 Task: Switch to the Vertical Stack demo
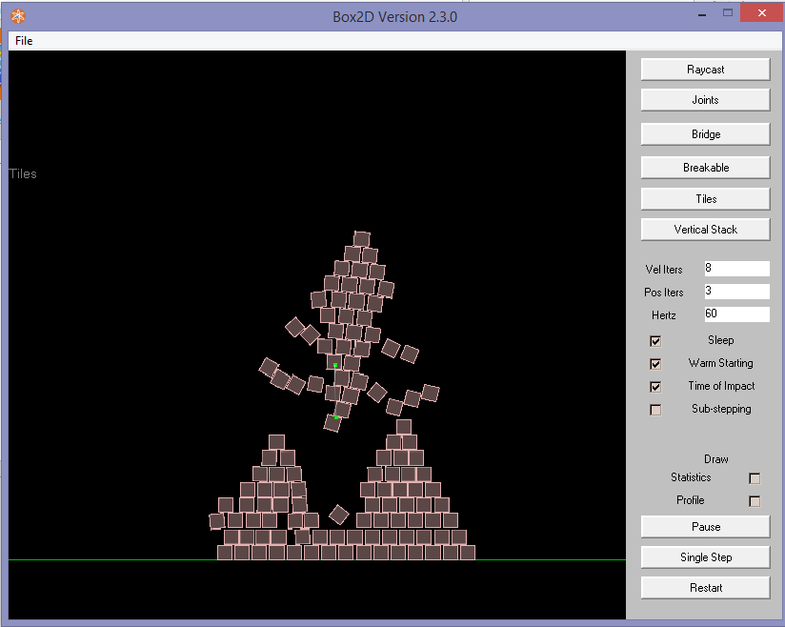(705, 230)
